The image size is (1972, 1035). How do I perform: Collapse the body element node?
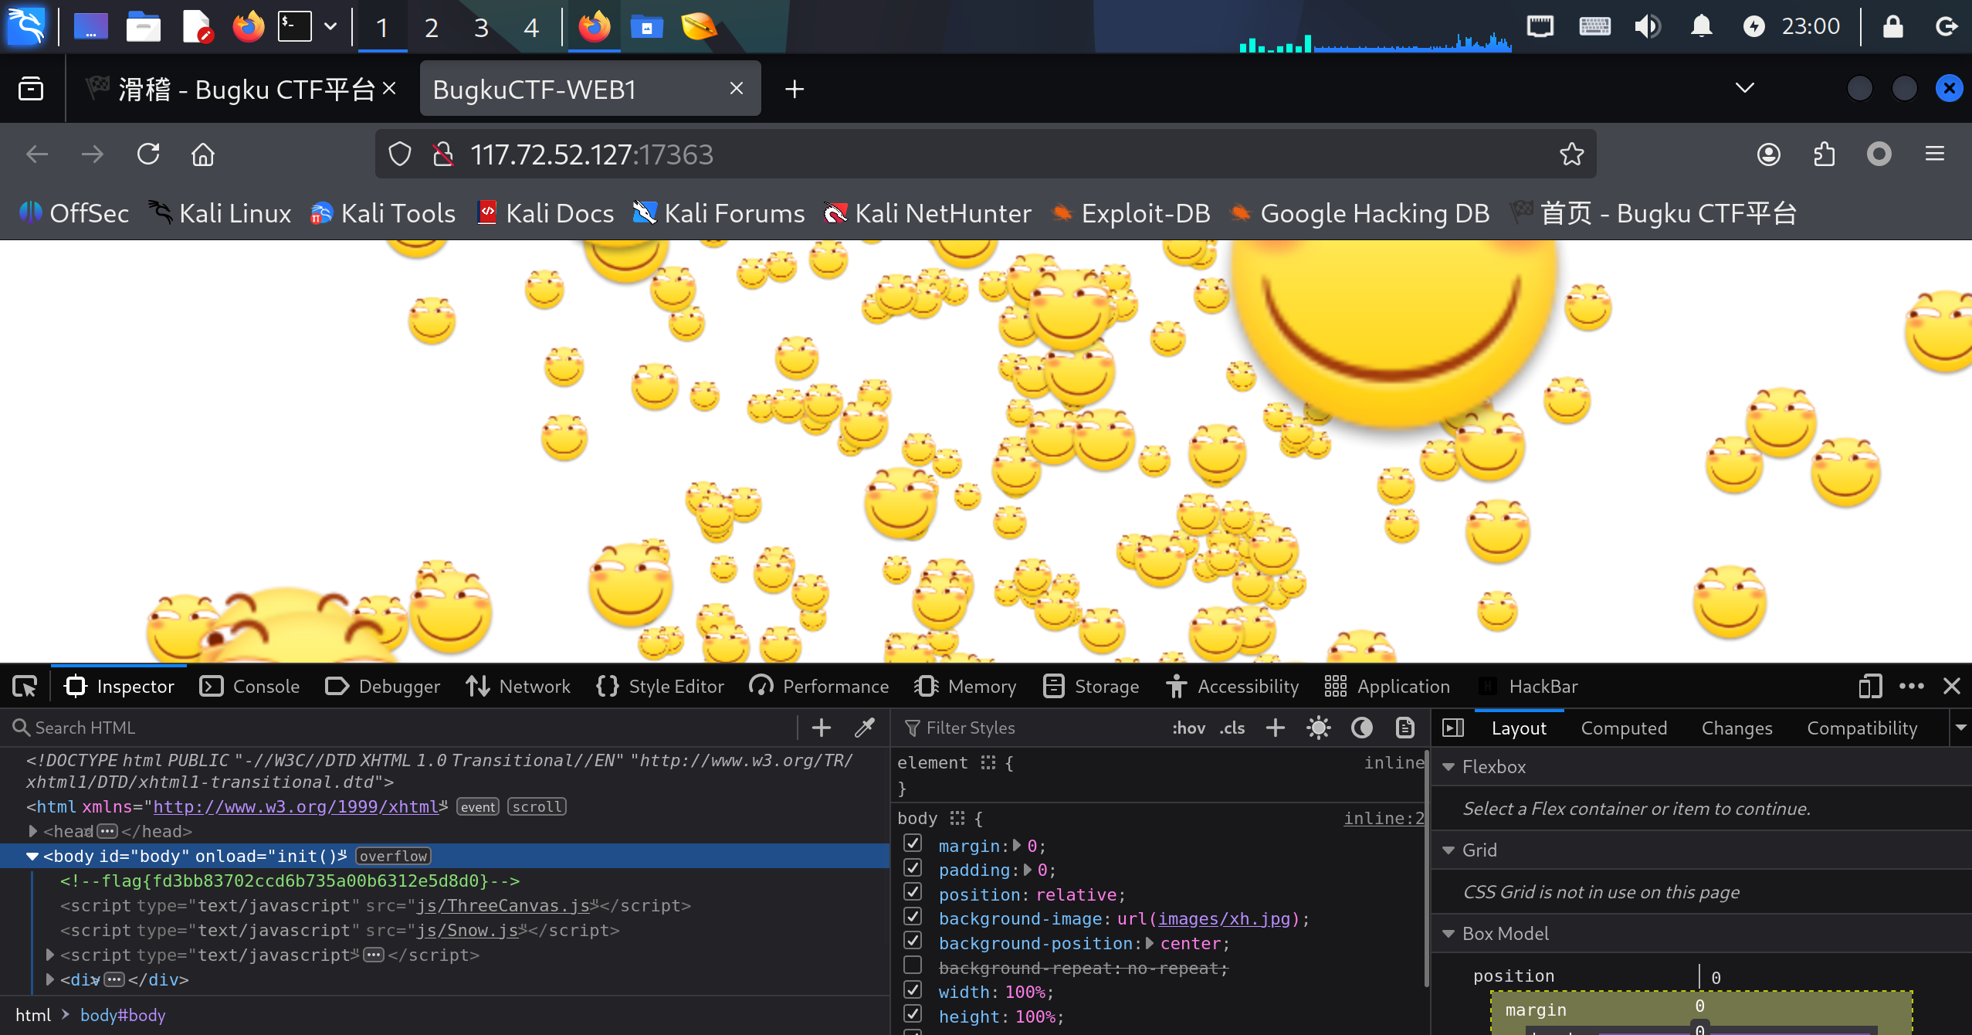[x=32, y=856]
